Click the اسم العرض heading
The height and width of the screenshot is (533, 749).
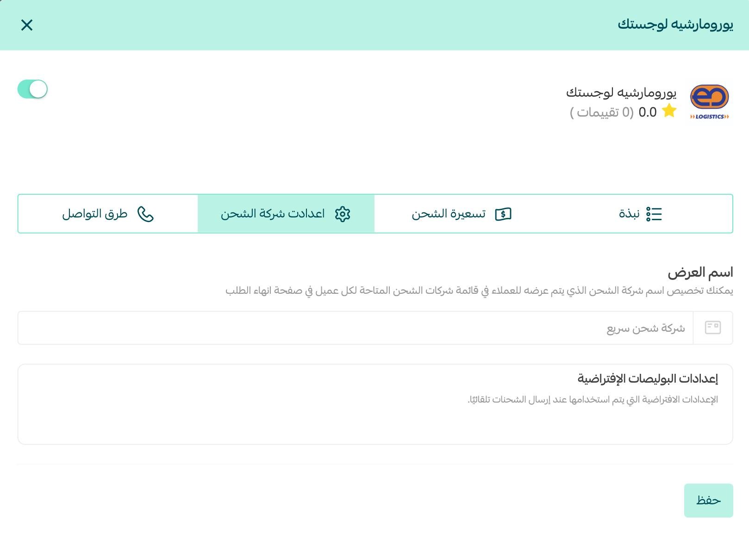point(700,272)
